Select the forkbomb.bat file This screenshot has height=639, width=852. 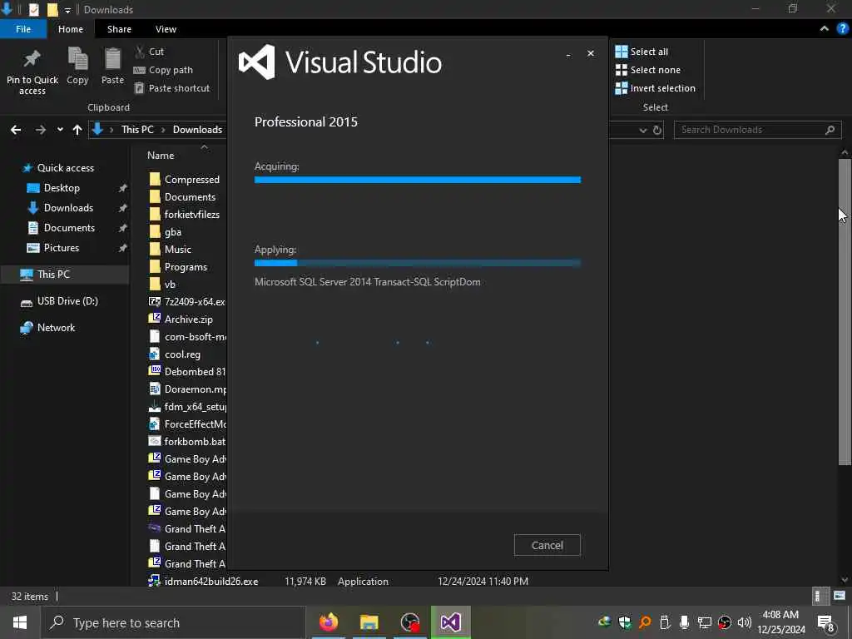click(x=195, y=442)
